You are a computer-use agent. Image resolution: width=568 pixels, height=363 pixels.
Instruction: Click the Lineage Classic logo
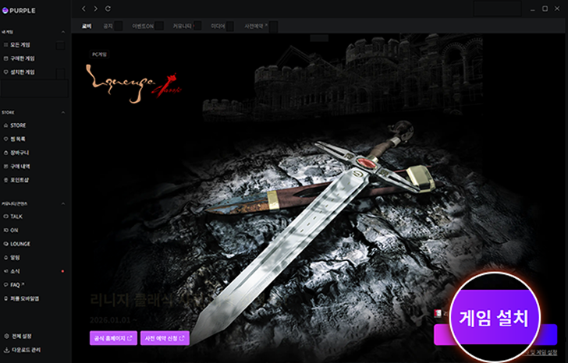coord(134,83)
